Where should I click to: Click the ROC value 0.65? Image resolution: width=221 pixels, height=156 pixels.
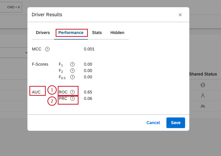click(88, 92)
